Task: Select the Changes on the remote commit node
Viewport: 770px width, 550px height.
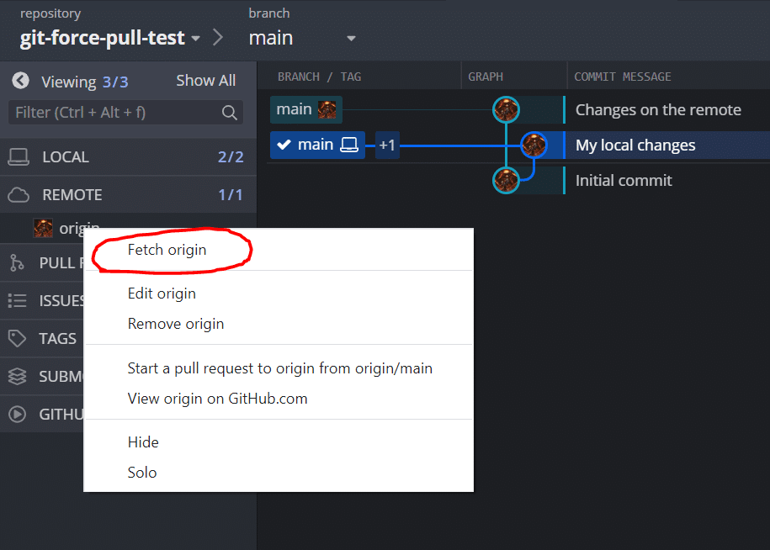Action: 506,109
